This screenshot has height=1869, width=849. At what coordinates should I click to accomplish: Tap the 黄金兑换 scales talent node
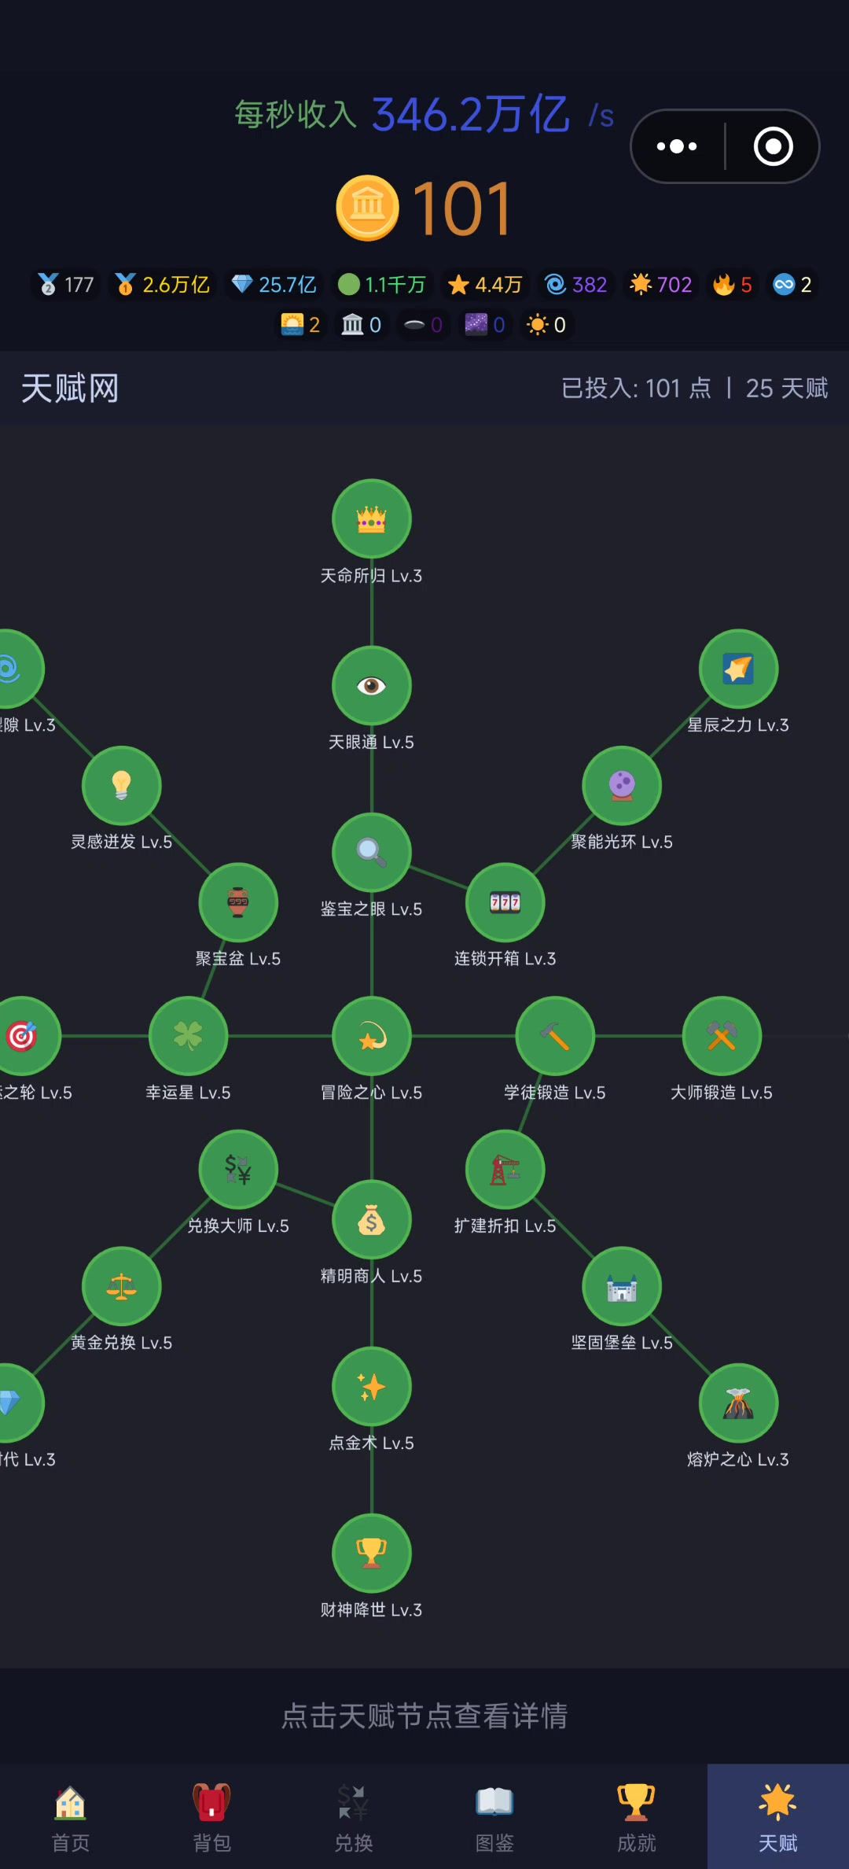point(122,1286)
